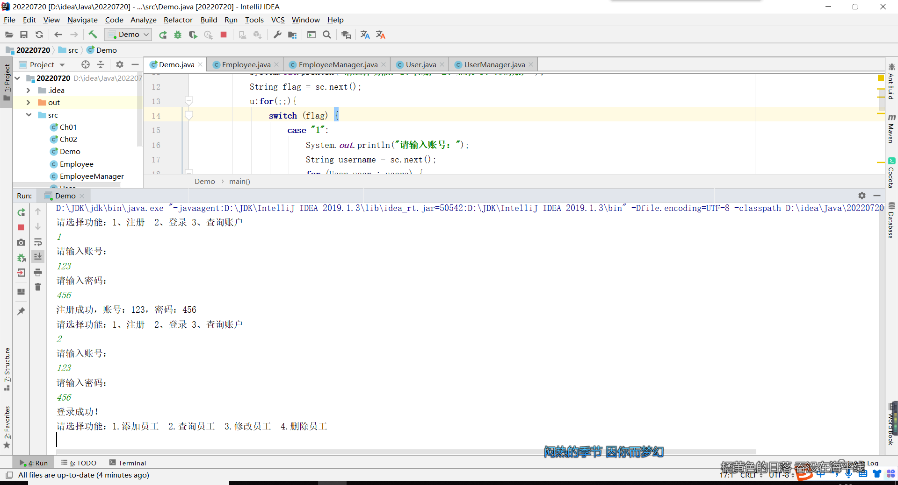898x485 pixels.
Task: Clear the console with the trash icon
Action: (38, 287)
